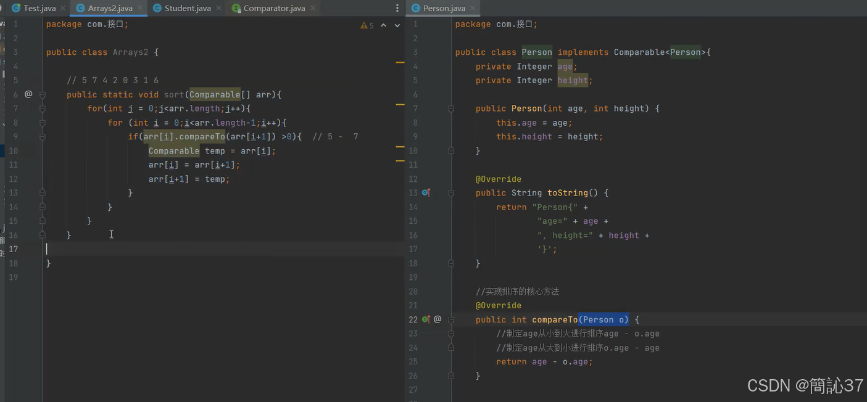Image resolution: width=867 pixels, height=402 pixels.
Task: Click fold end marker at Arrays2.java line 16
Action: pyautogui.click(x=43, y=235)
